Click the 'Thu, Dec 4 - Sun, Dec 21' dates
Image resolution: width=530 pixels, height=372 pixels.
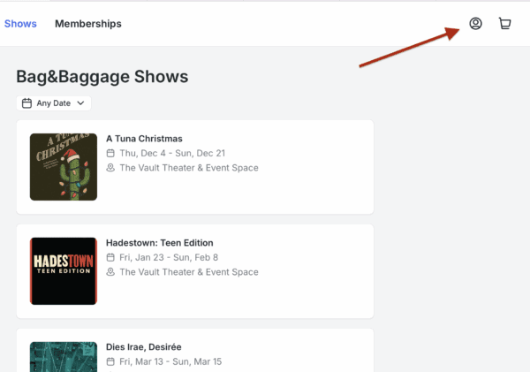coord(172,153)
